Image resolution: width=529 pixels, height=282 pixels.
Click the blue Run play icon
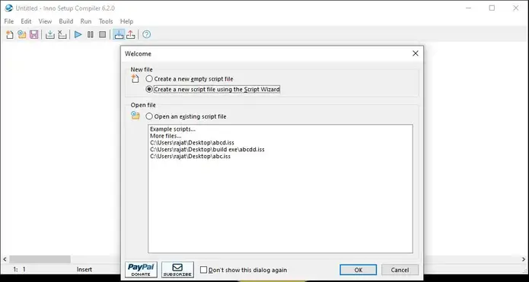pyautogui.click(x=78, y=34)
